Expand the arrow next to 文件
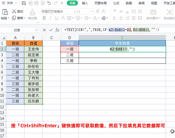The height and width of the screenshot is (138, 175). [16, 3]
